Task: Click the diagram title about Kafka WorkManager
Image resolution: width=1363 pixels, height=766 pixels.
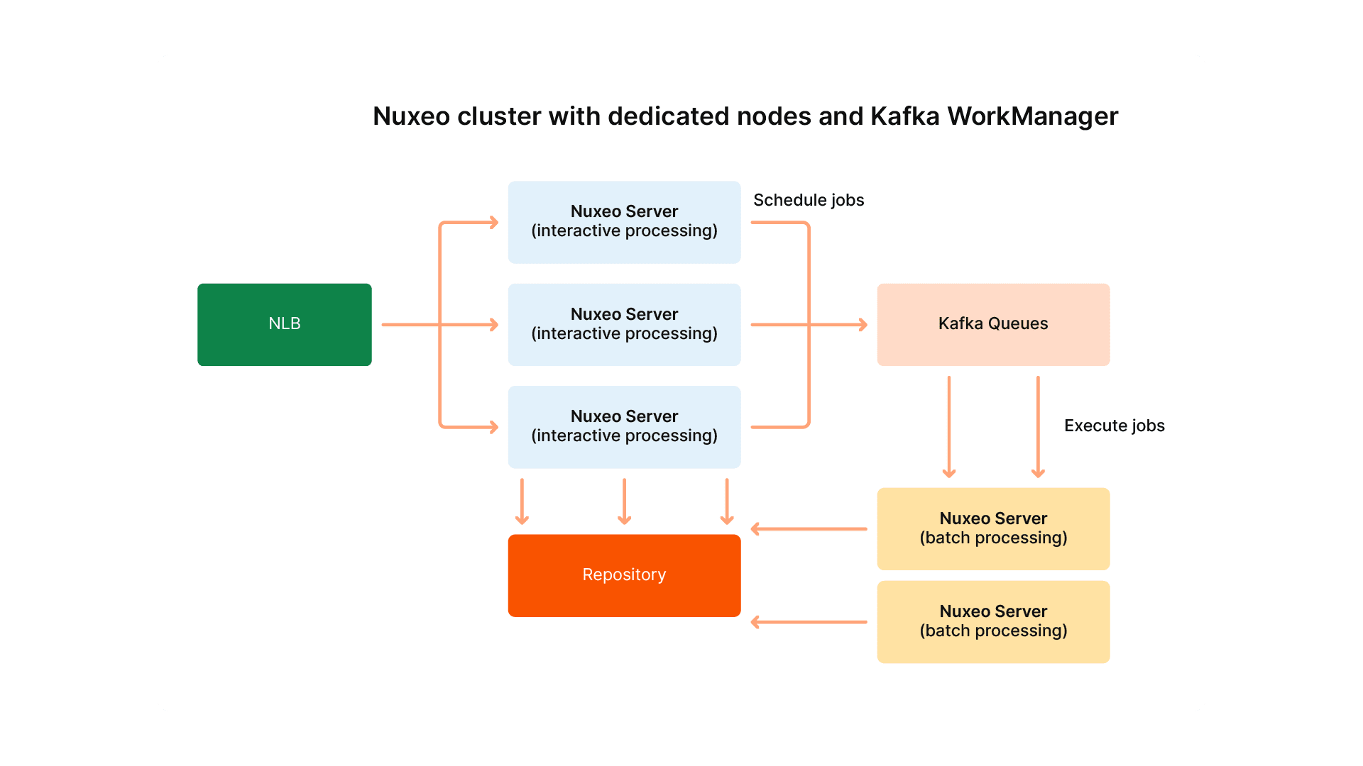Action: (x=745, y=116)
